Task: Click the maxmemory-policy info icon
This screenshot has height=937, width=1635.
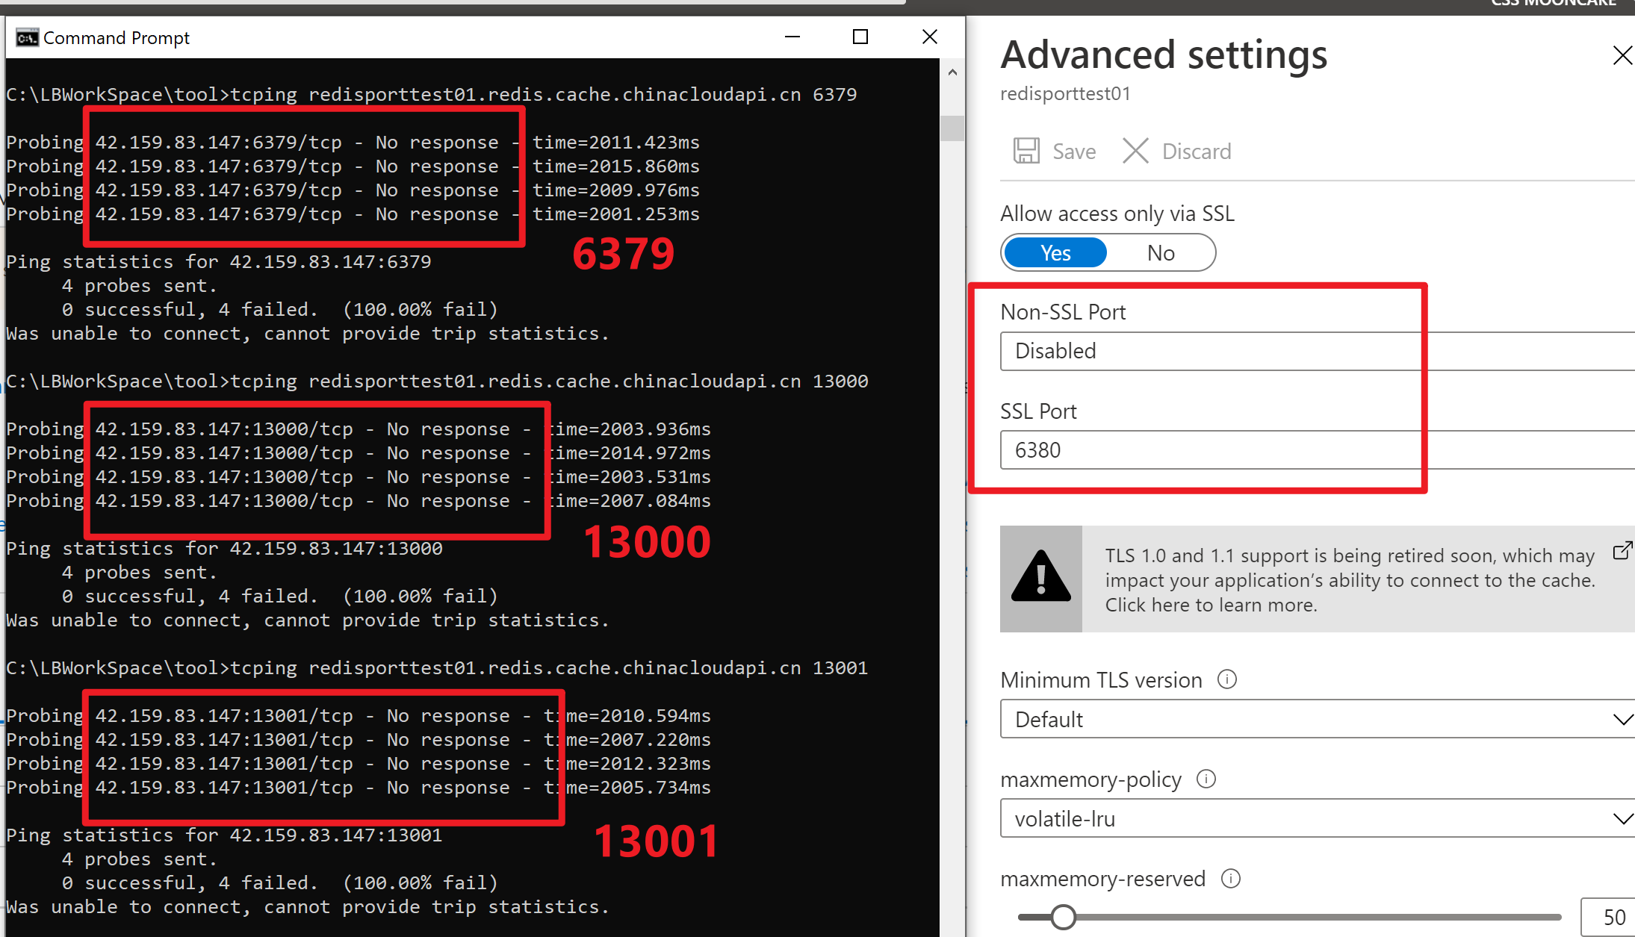Action: 1206,779
